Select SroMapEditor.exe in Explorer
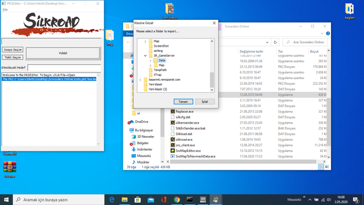The height and width of the screenshot is (205, 364). pos(188,150)
